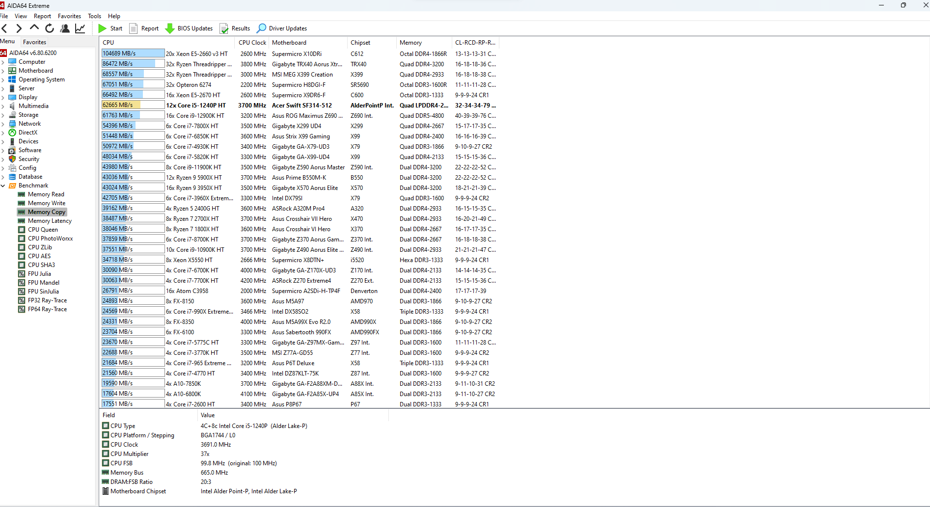This screenshot has height=507, width=930.
Task: Click the Report toolbar button
Action: 144,28
